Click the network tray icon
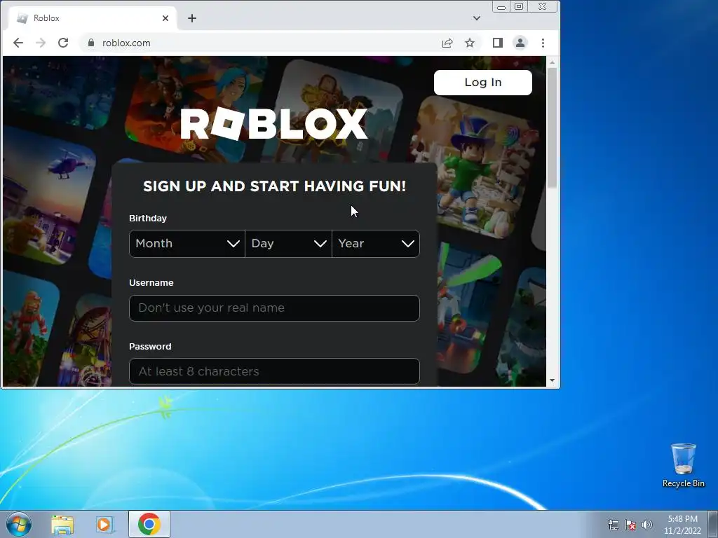This screenshot has width=718, height=538. click(613, 525)
